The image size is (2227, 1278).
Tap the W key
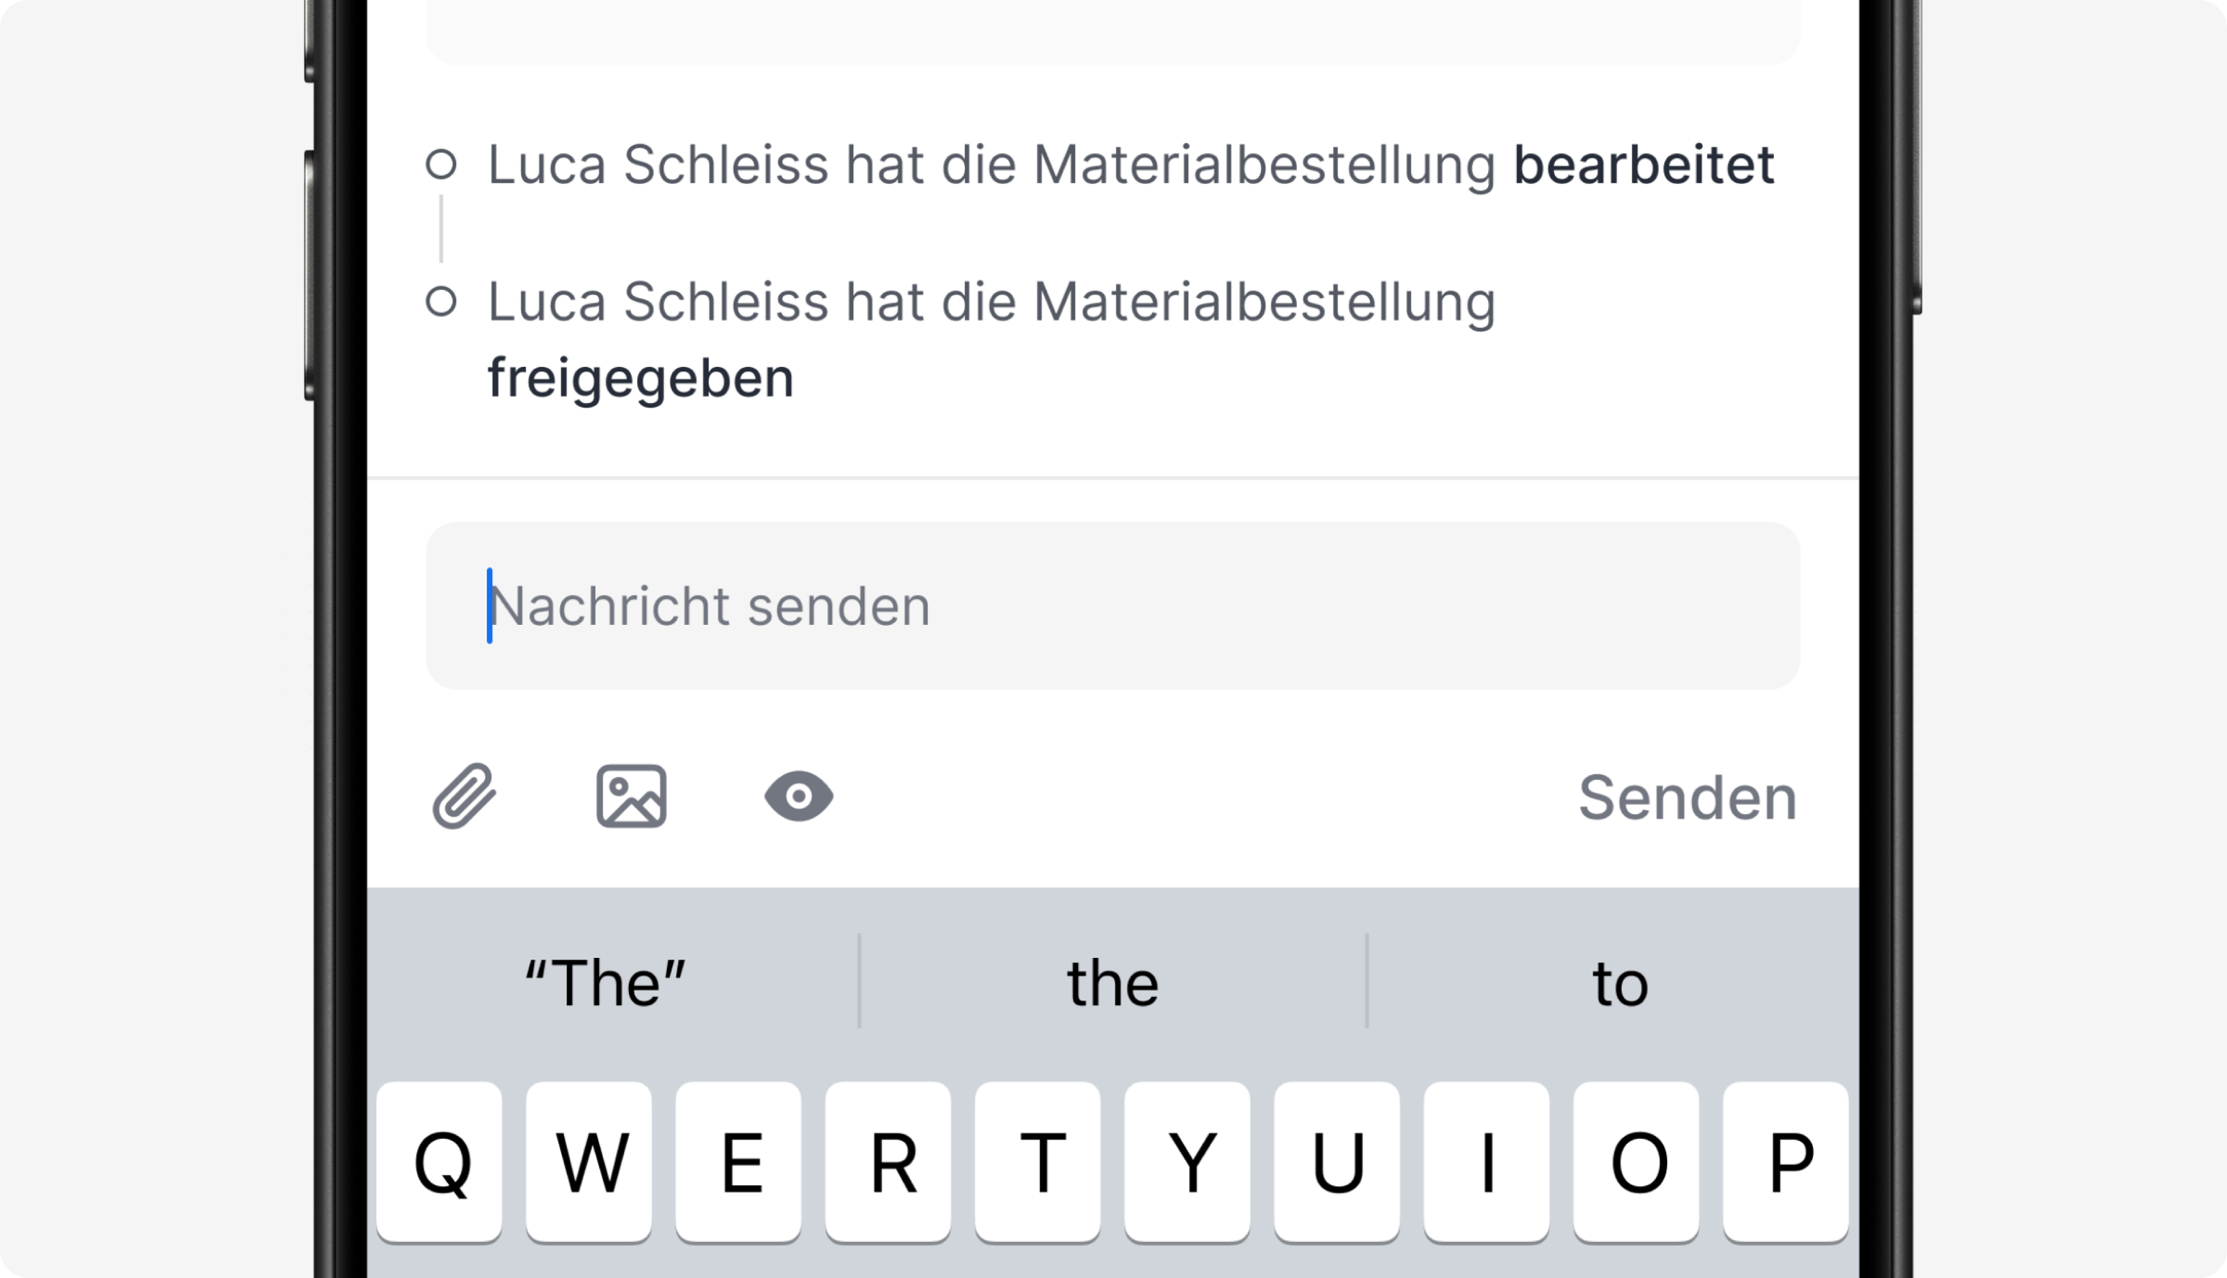click(x=590, y=1161)
